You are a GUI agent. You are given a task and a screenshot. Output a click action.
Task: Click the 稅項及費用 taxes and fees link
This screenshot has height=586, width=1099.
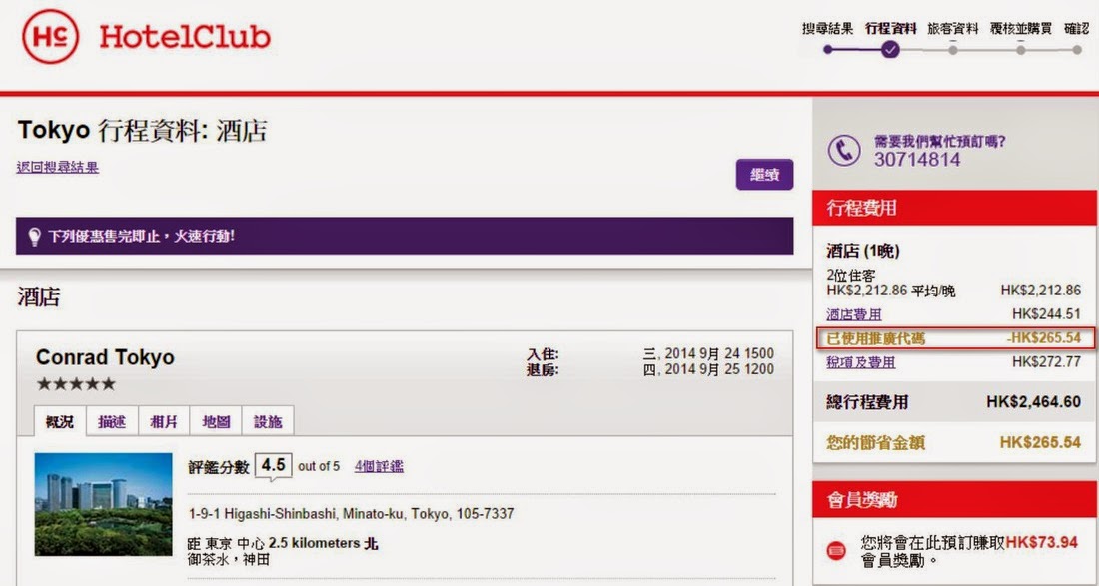(x=861, y=362)
